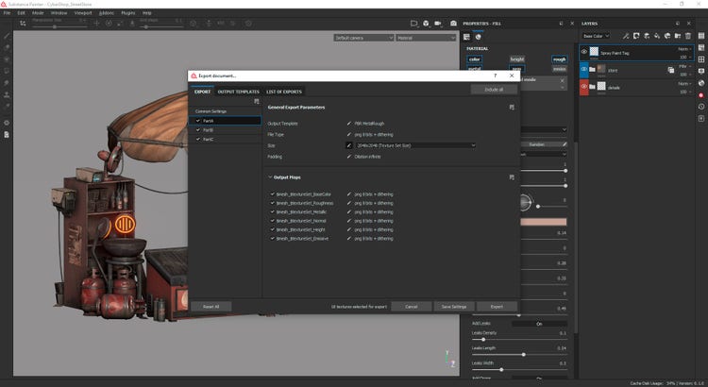The image size is (708, 387).
Task: Uncheck the $mesh_$textureSet_Normal output map
Action: click(x=273, y=221)
